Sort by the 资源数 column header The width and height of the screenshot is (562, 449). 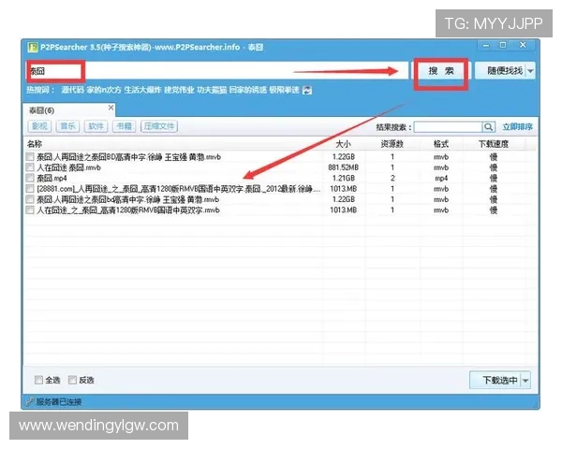392,144
